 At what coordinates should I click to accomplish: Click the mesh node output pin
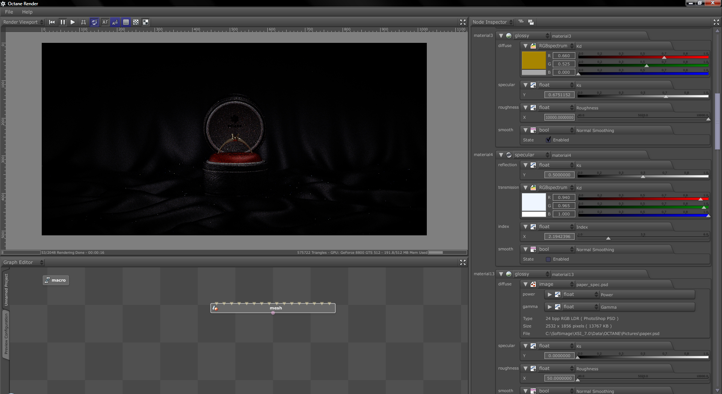[273, 313]
